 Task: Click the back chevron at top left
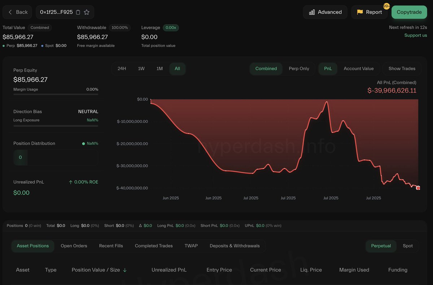(x=10, y=12)
